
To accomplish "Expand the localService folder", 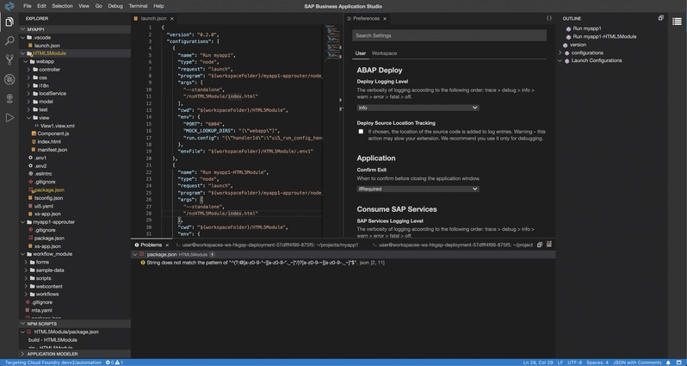I will tap(29, 94).
